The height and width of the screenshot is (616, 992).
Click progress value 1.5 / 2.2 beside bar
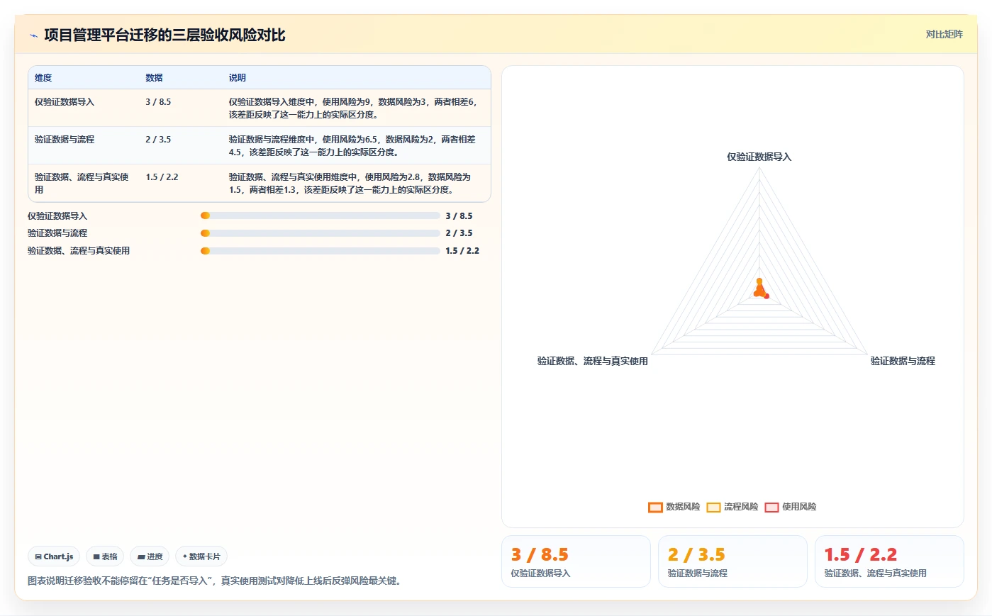[x=462, y=251]
